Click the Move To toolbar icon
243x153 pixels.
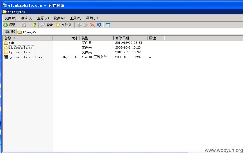point(79,25)
